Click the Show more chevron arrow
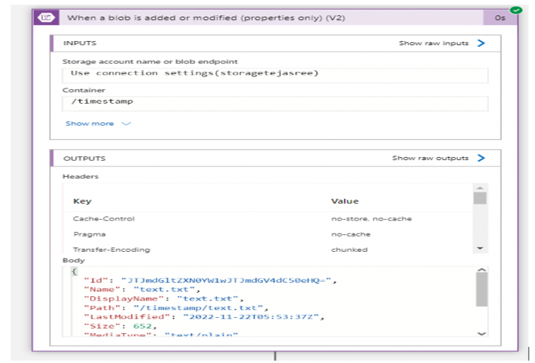This screenshot has height=363, width=535. [x=126, y=124]
